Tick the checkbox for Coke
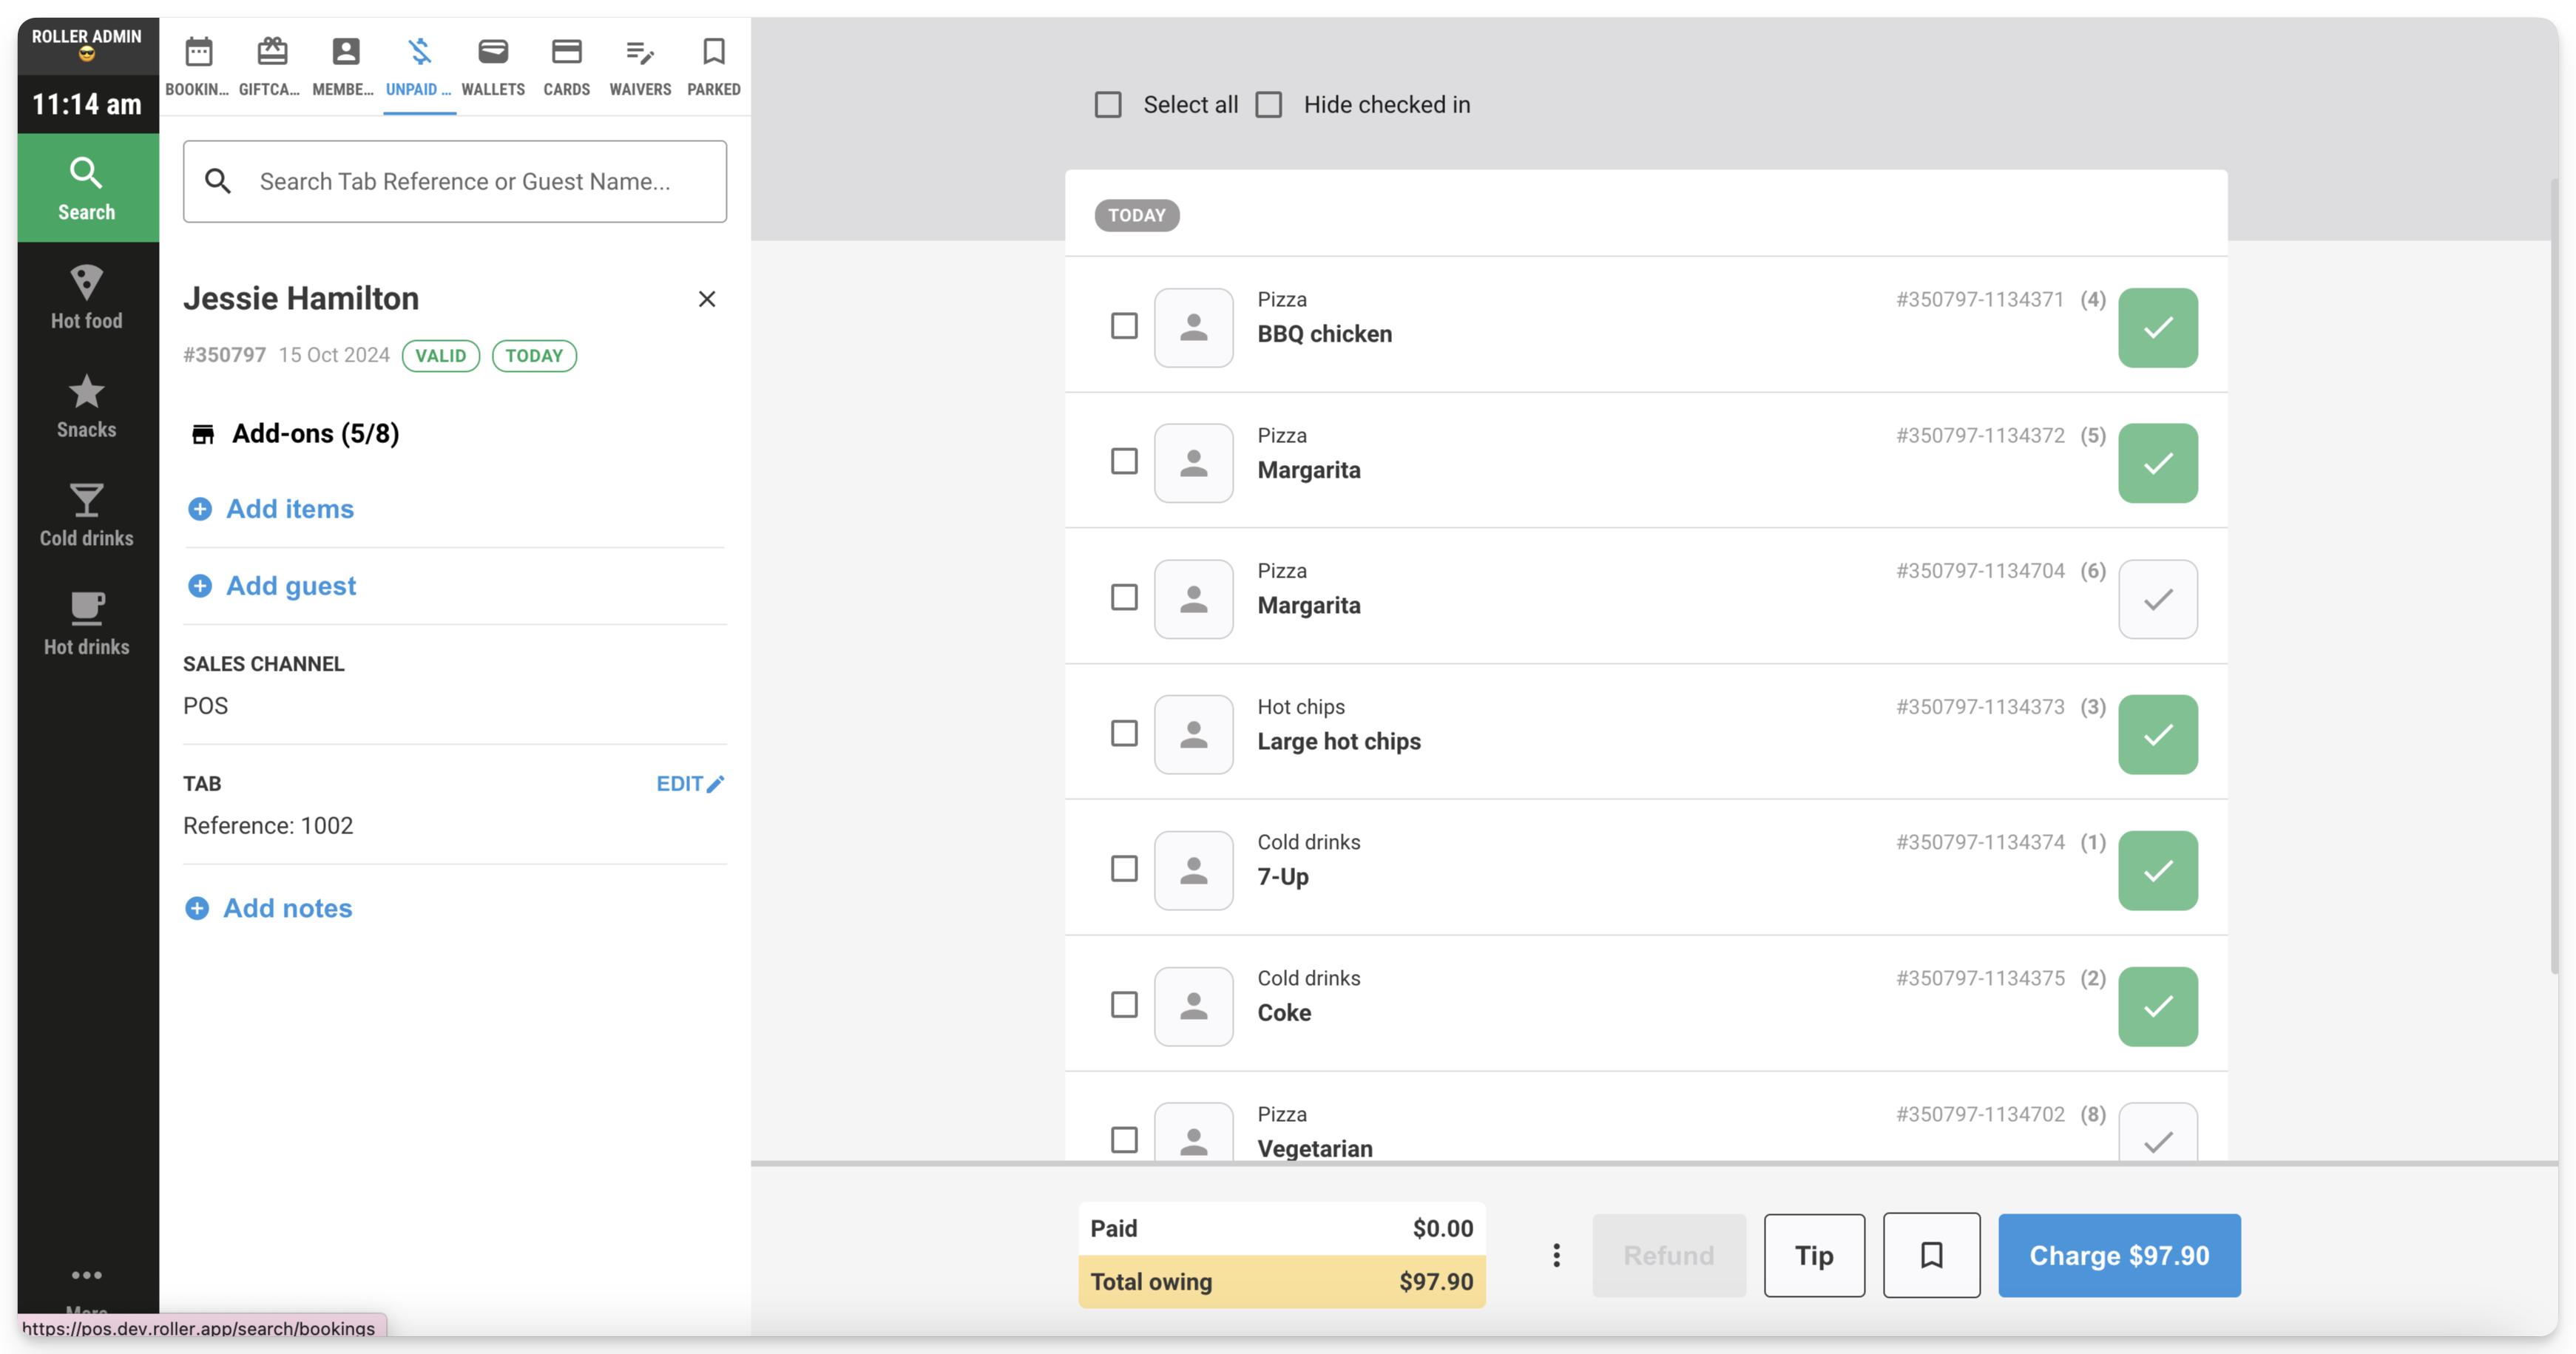The image size is (2576, 1354). [x=1124, y=1004]
